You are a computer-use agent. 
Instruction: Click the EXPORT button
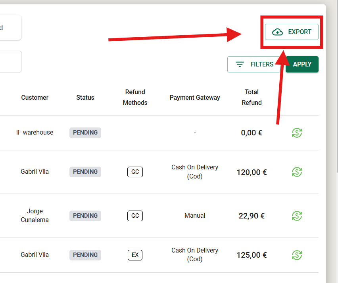[x=292, y=32]
